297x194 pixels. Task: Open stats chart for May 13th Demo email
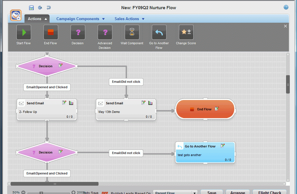150,103
